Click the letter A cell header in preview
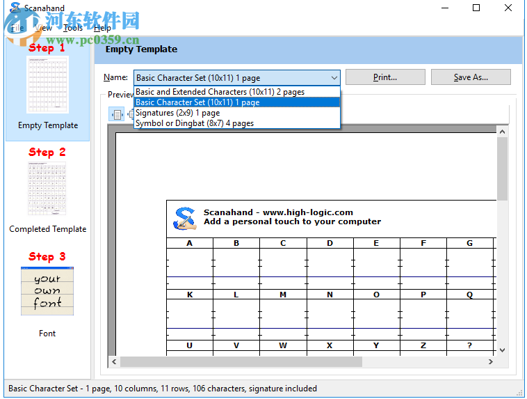This screenshot has height=399, width=527. tap(190, 243)
